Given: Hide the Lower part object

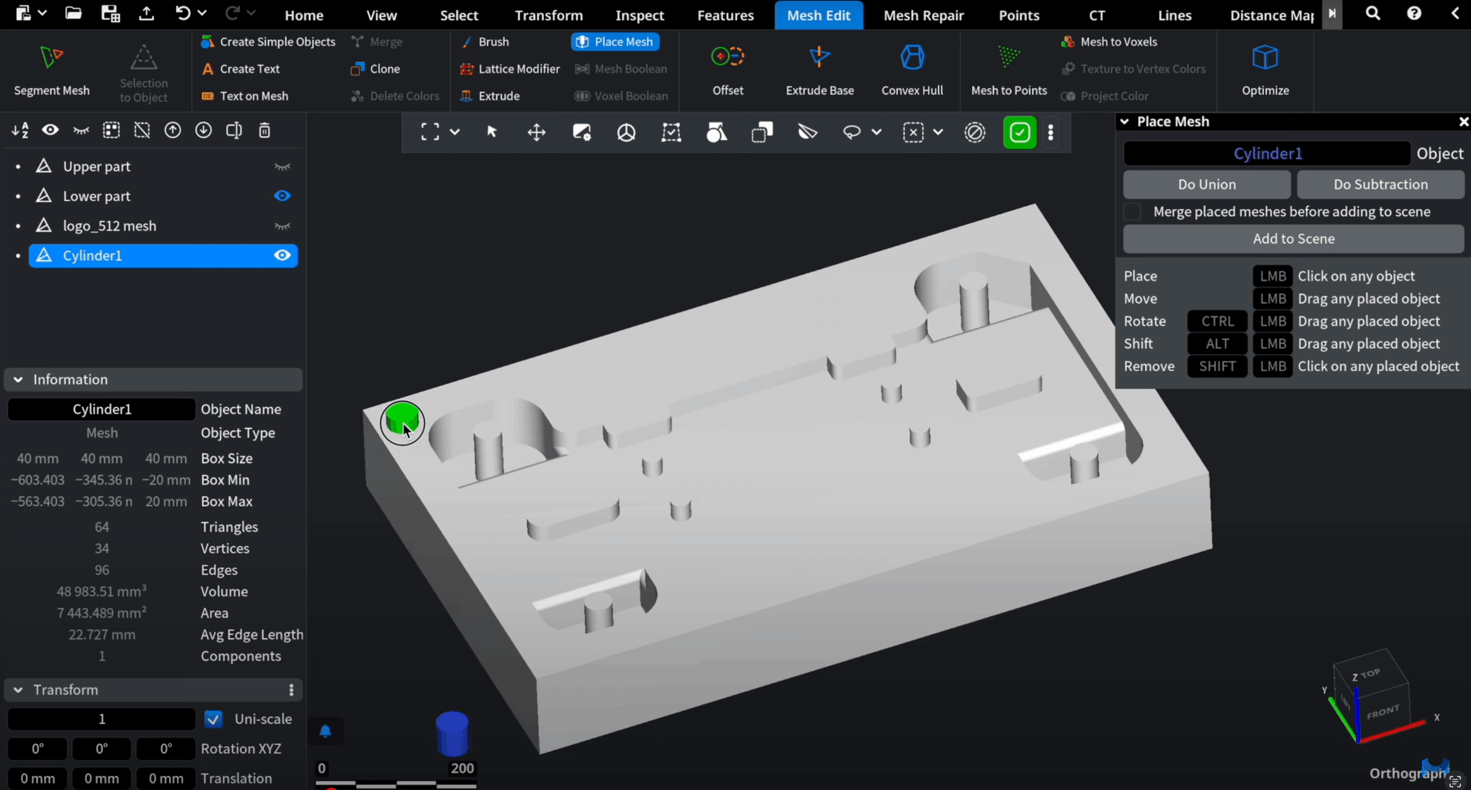Looking at the screenshot, I should (282, 196).
